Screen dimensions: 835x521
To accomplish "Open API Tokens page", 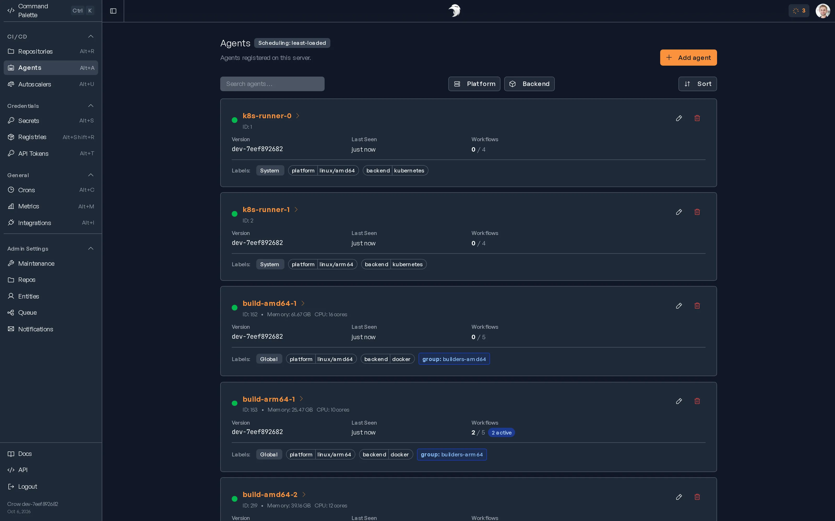I will pyautogui.click(x=51, y=153).
